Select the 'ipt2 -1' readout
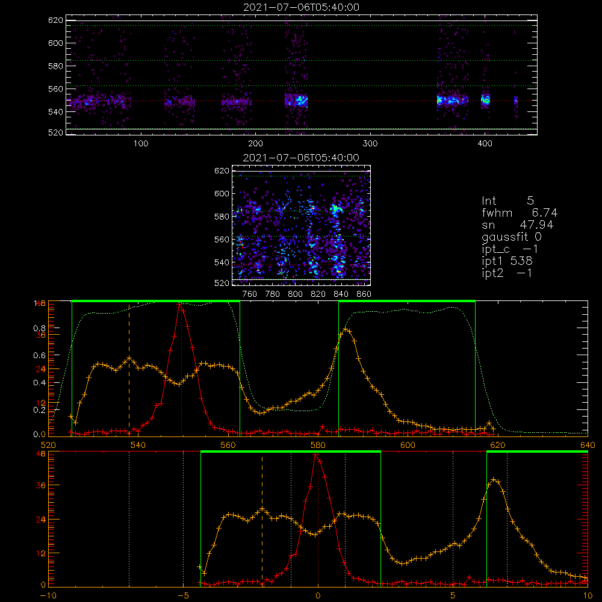Viewport: 602px width, 602px height. pos(507,273)
